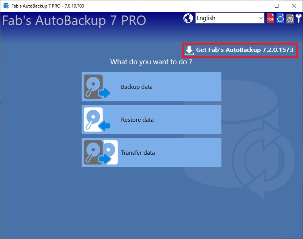Click Get Fab's AutoBackup 7.2.0.1573 update
Screen dimensions: 303x239
[240, 50]
